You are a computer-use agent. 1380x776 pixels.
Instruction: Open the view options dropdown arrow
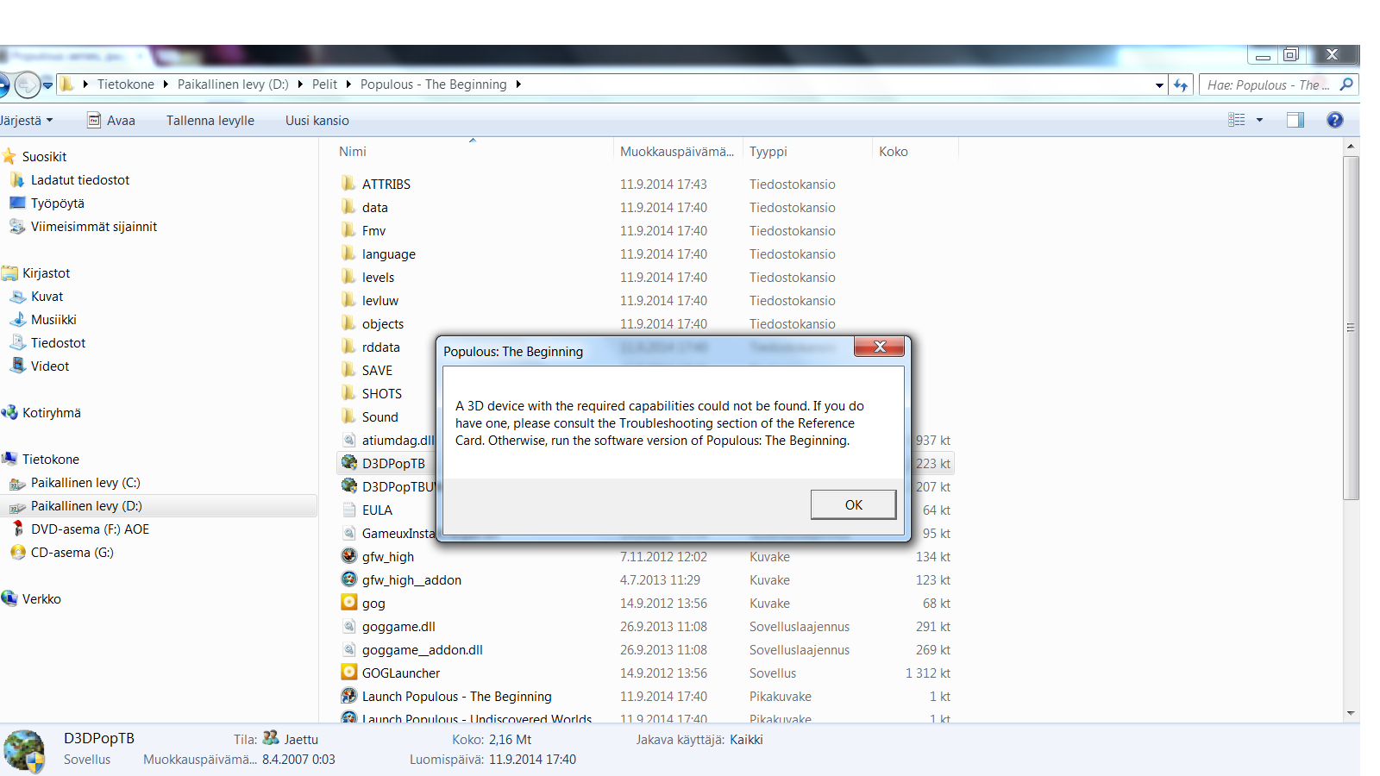pos(1259,120)
